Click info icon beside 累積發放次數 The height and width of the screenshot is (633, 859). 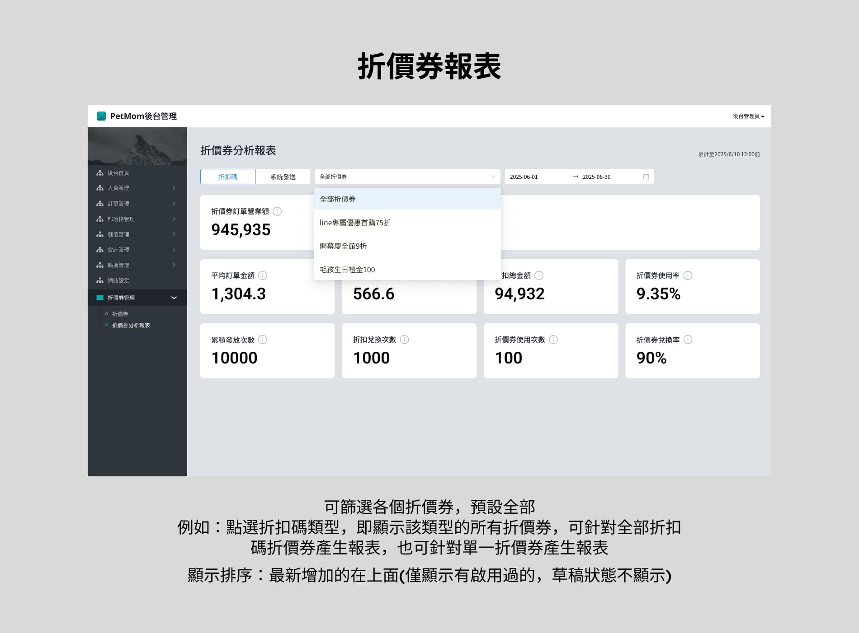click(263, 340)
